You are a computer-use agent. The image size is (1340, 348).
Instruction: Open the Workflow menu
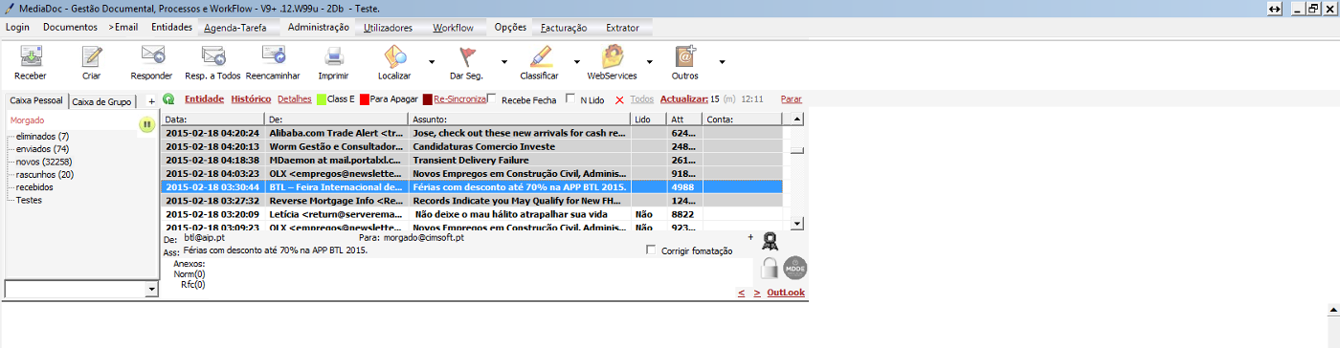click(x=453, y=28)
